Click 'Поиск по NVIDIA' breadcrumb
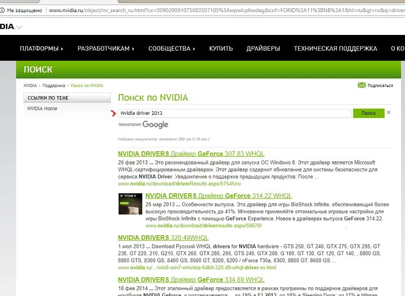This screenshot has width=405, height=296. pos(87,86)
